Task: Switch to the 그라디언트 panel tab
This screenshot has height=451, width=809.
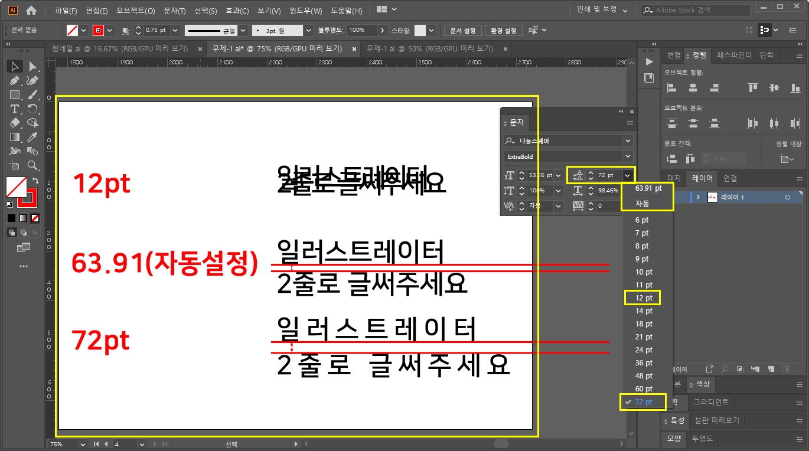Action: (x=711, y=402)
